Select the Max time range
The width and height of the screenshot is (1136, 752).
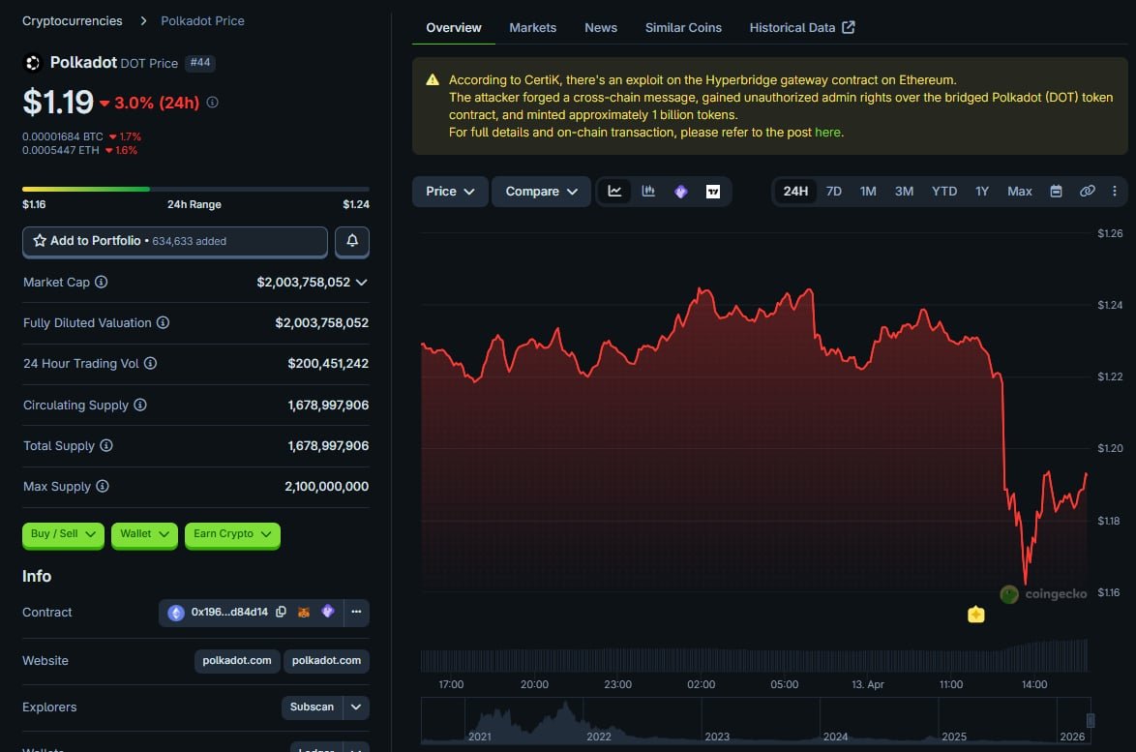pyautogui.click(x=1019, y=192)
